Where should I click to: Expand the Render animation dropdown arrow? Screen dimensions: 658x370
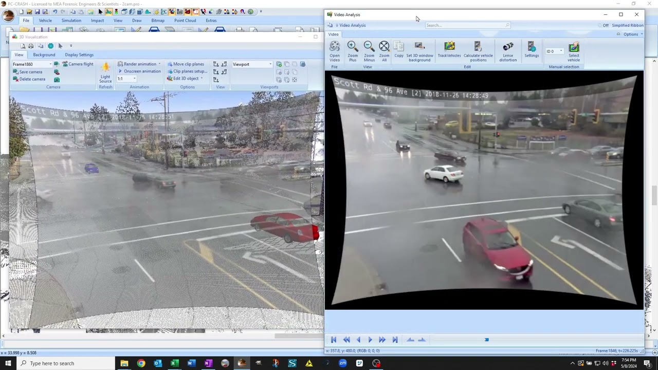(159, 64)
